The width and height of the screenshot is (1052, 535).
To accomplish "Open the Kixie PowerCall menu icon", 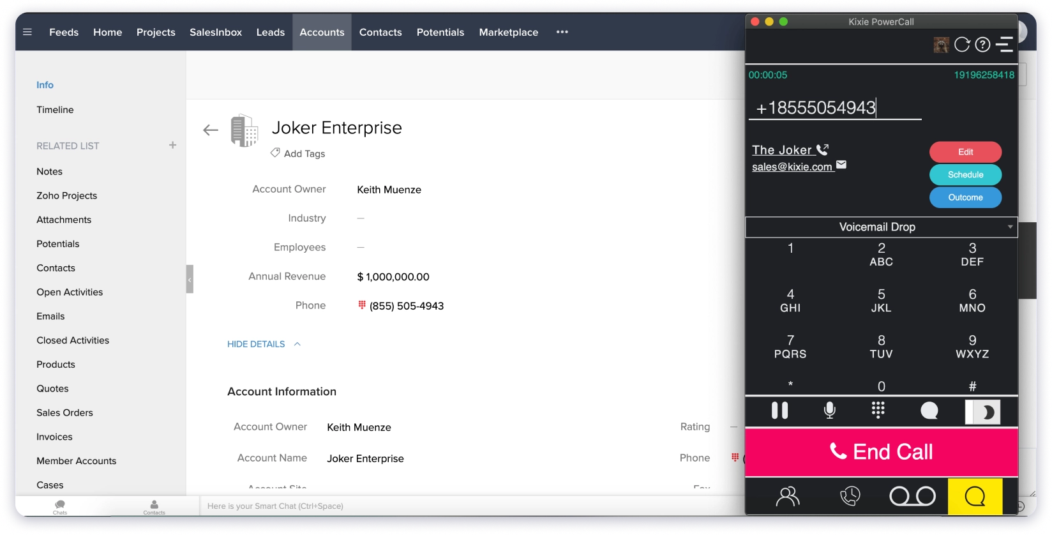I will (1005, 45).
